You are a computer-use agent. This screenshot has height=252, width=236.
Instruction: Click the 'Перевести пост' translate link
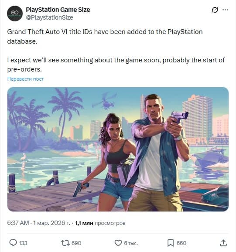click(x=25, y=79)
